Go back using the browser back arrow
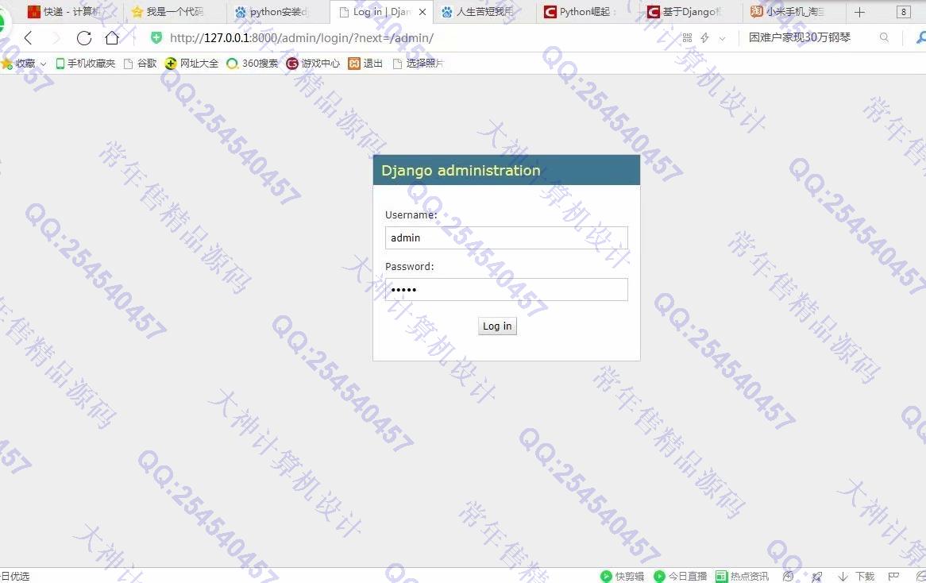 click(28, 38)
